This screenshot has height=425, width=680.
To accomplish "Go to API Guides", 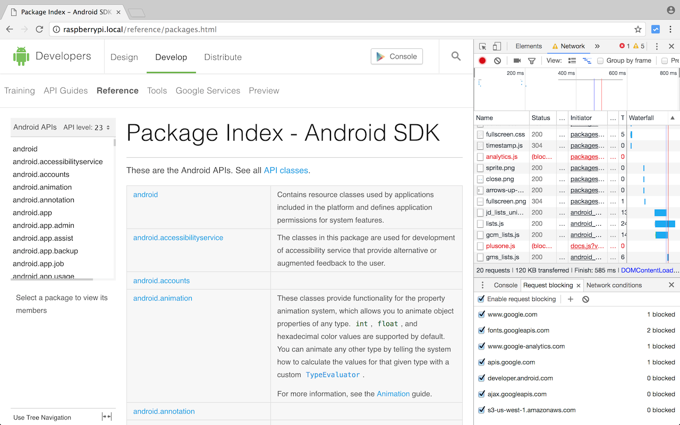I will click(x=66, y=91).
